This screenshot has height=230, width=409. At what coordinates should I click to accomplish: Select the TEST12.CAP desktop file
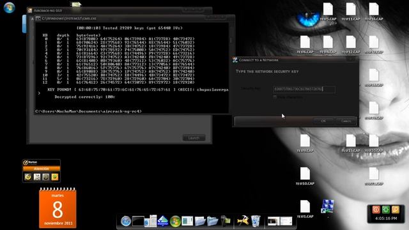pos(351,45)
